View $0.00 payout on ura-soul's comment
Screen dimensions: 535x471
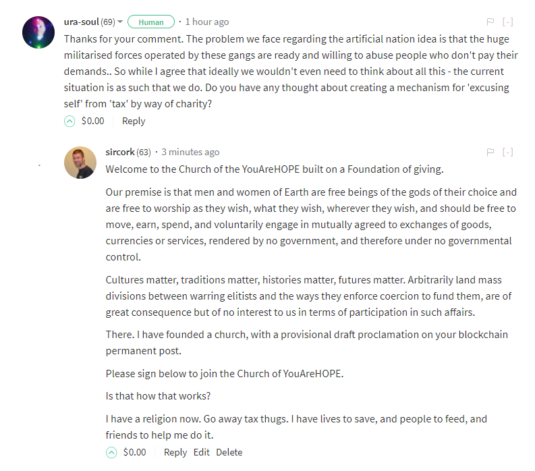[93, 121]
